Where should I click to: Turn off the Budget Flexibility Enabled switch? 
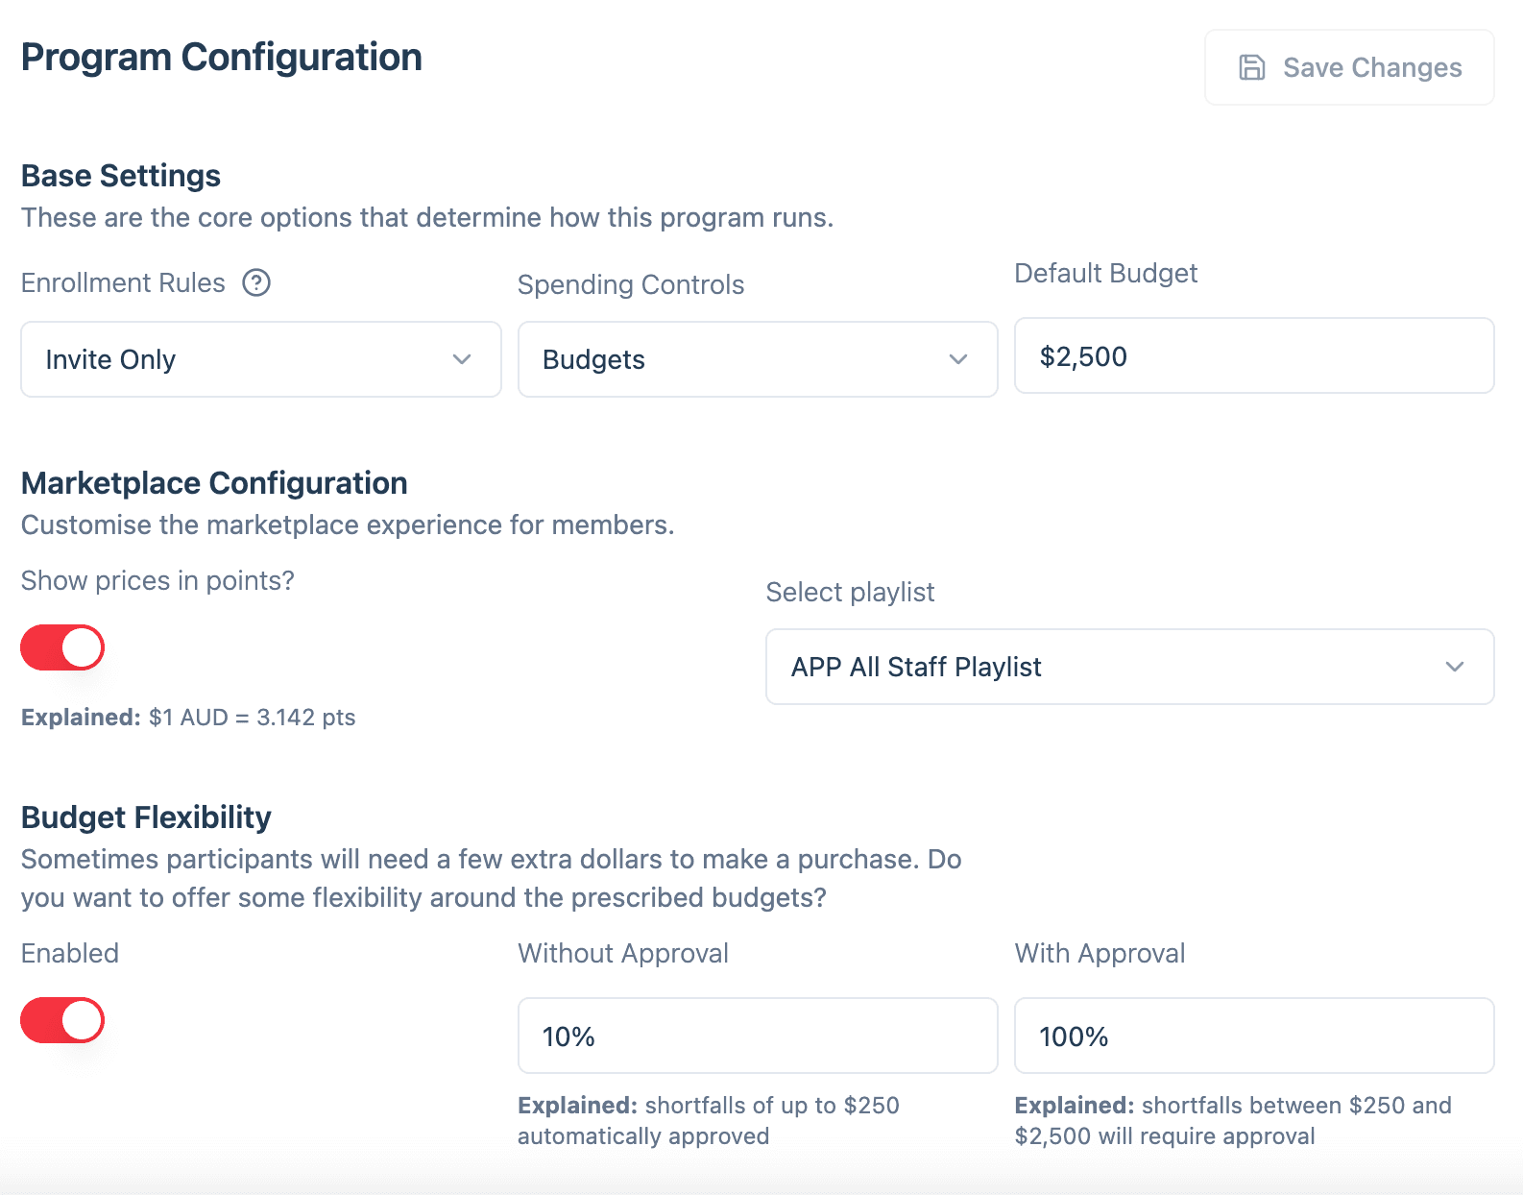click(62, 1020)
